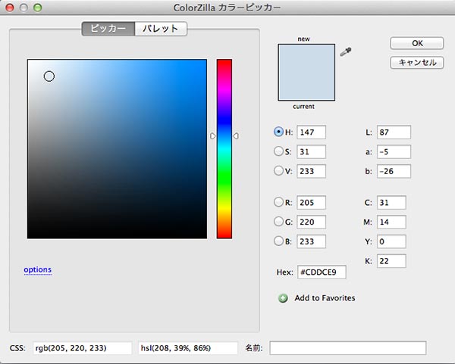Open the options link
Viewport: 455px width, 364px height.
[37, 269]
